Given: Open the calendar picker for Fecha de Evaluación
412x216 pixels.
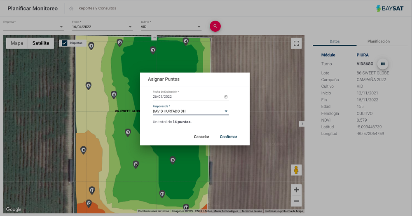Looking at the screenshot, I should coord(226,97).
